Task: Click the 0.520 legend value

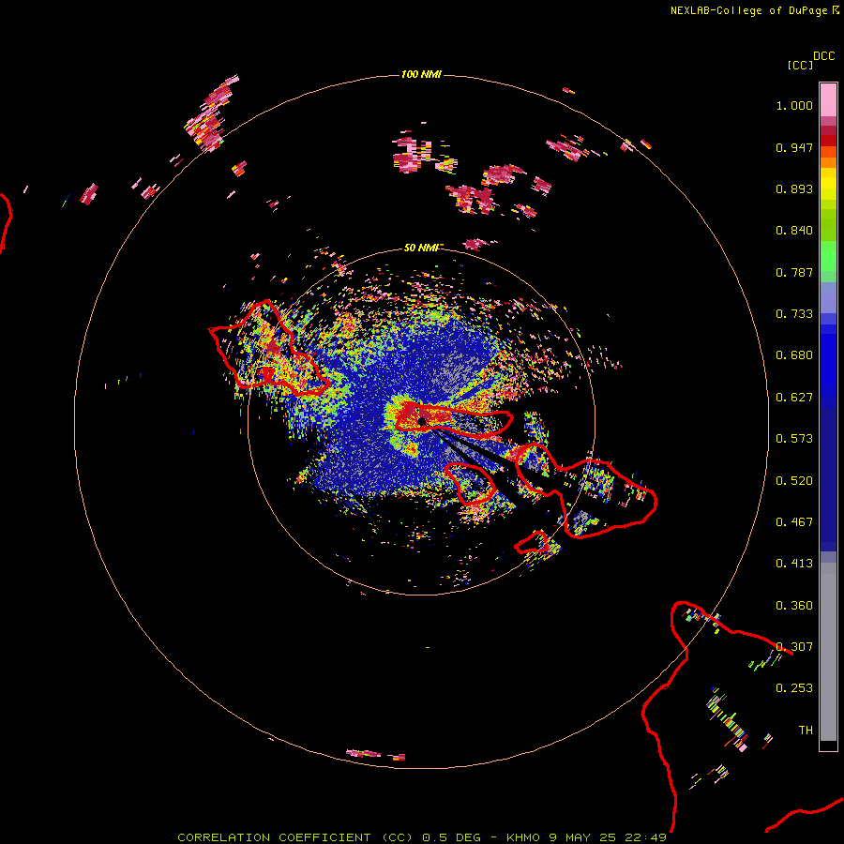Action: coord(794,480)
